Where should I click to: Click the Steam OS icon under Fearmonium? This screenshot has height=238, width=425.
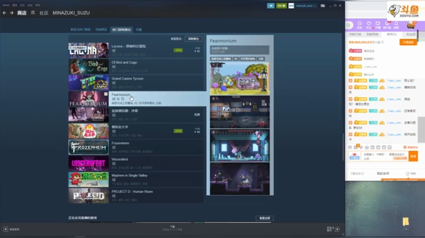coord(123,99)
